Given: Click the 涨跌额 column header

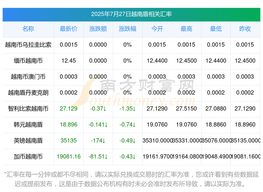Looking at the screenshot, I should [98, 29].
